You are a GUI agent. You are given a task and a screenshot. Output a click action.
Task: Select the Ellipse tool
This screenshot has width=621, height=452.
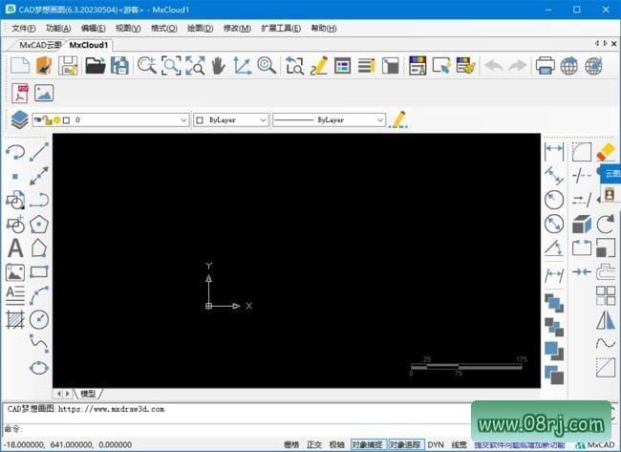[39, 368]
